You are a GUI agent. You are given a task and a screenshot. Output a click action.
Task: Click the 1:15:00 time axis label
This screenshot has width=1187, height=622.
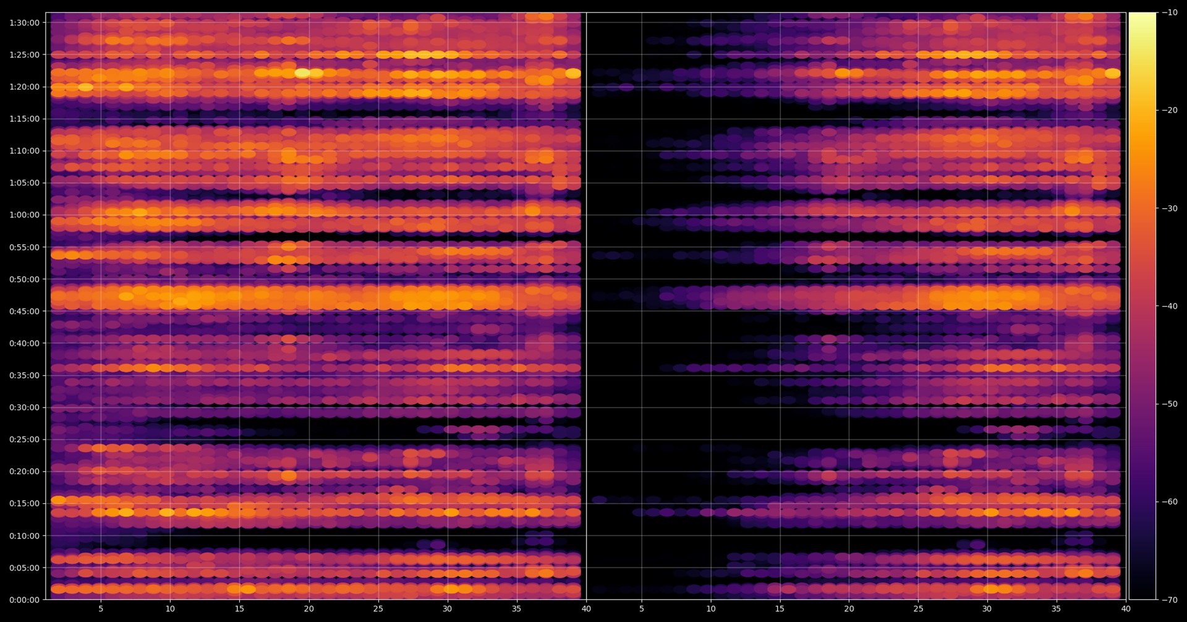click(x=24, y=119)
